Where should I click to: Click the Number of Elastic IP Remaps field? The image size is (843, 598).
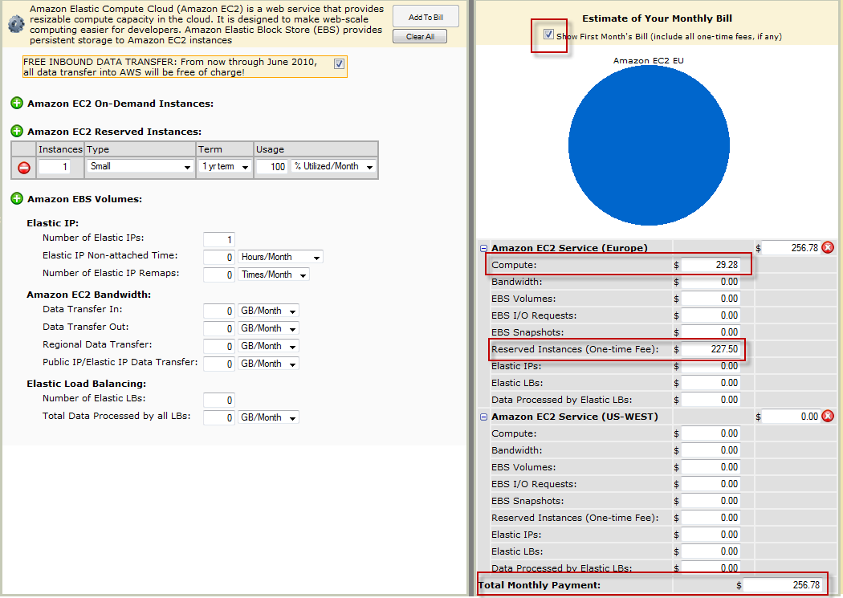pos(219,275)
